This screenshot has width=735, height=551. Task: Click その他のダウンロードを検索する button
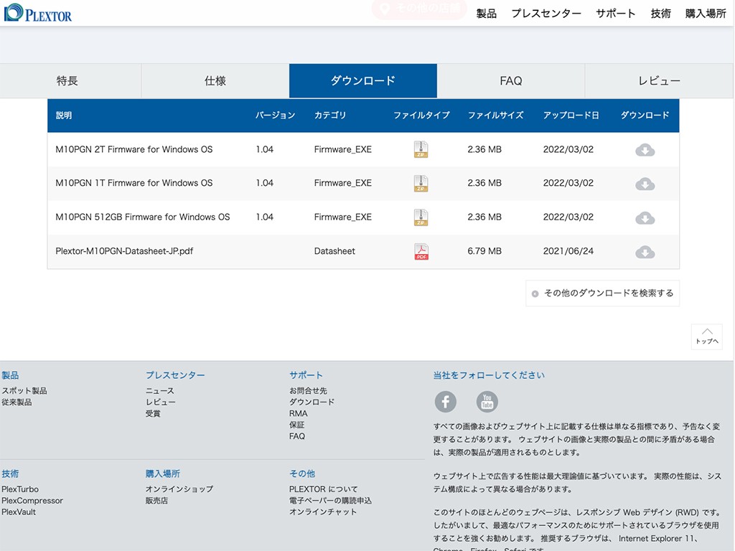[x=602, y=293]
